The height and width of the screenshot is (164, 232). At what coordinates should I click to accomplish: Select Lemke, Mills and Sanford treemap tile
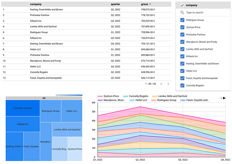67,130
